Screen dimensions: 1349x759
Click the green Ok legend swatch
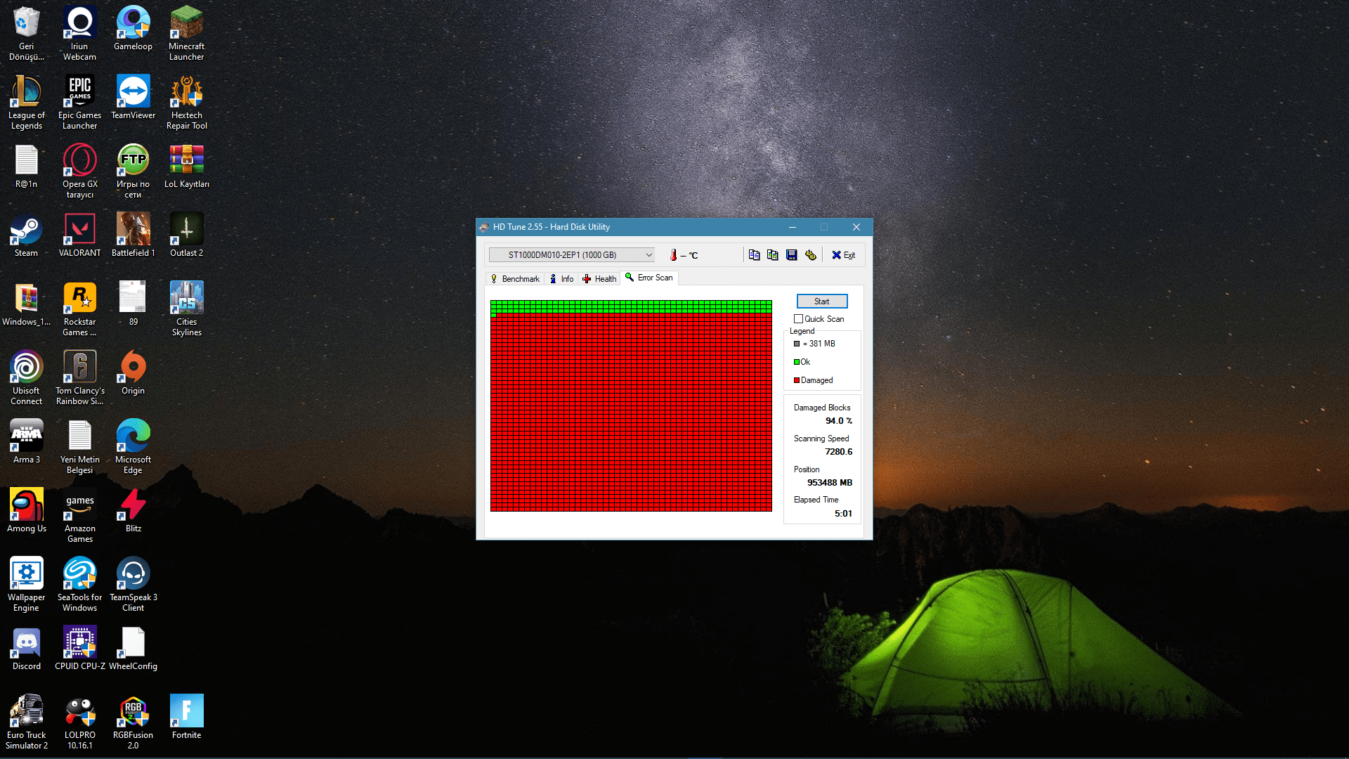click(797, 362)
